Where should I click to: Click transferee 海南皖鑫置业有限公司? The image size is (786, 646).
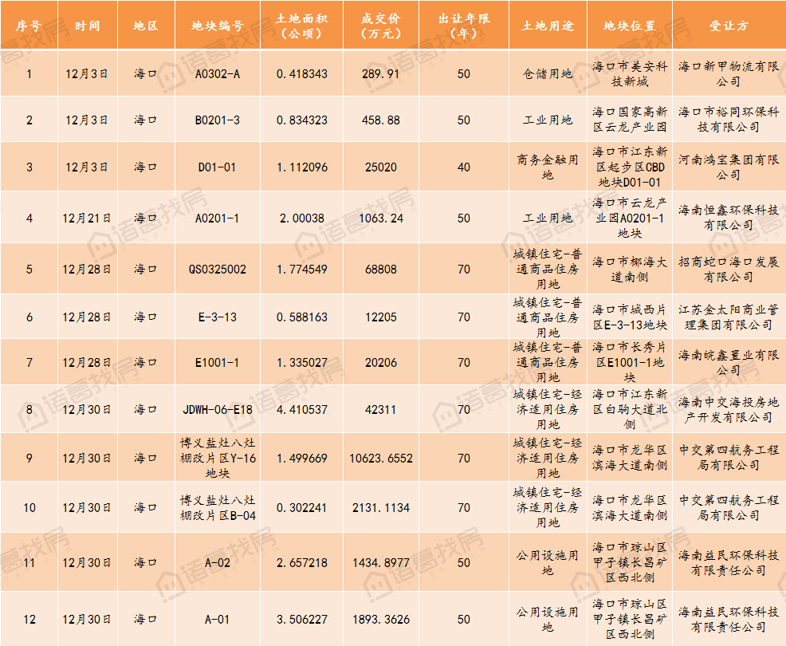pos(729,362)
